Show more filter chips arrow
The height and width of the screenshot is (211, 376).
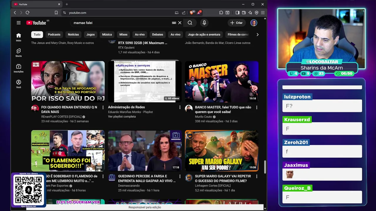pyautogui.click(x=257, y=35)
